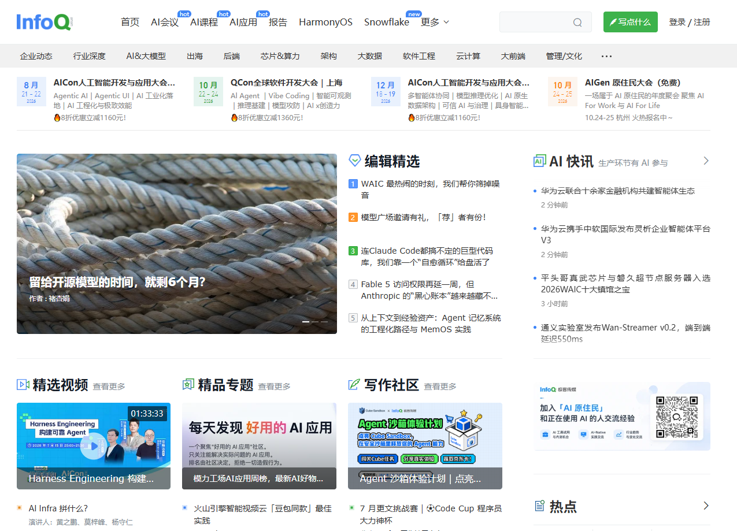The image size is (737, 531).
Task: Click the search magnifier icon
Action: coord(577,23)
